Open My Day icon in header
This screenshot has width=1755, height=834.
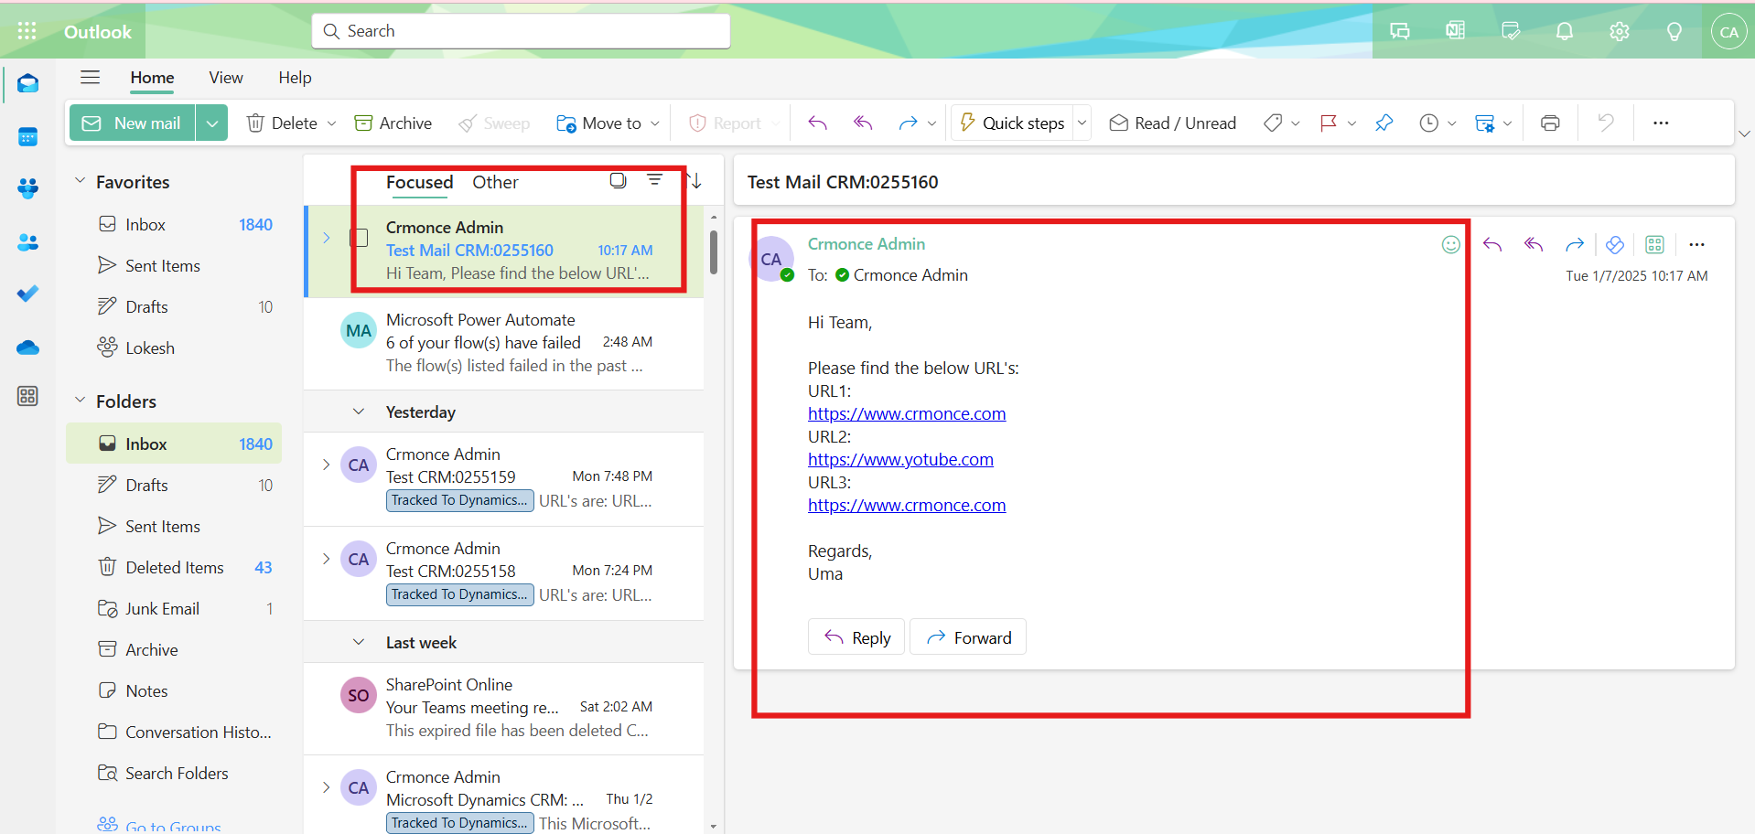click(1511, 31)
